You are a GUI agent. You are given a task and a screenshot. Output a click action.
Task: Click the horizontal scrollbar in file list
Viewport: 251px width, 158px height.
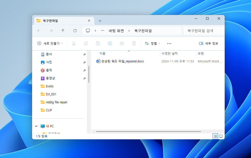click(x=148, y=132)
